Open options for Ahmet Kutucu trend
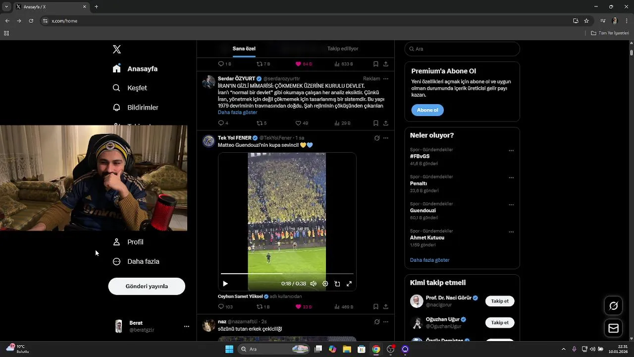 [x=511, y=232]
